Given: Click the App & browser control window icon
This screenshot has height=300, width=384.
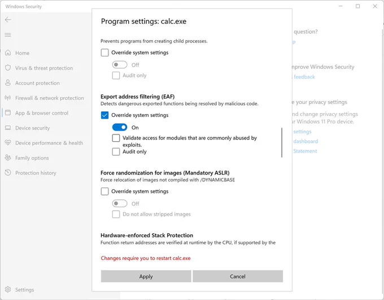Looking at the screenshot, I should point(8,113).
